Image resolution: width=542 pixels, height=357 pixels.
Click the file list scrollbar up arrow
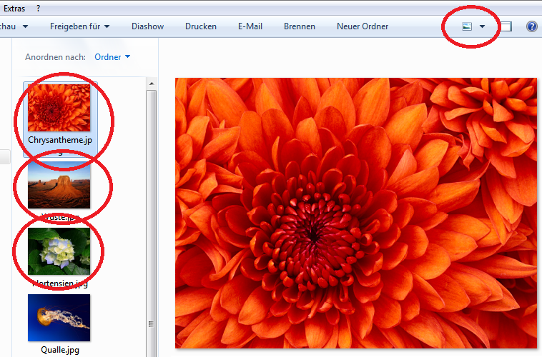pyautogui.click(x=151, y=84)
